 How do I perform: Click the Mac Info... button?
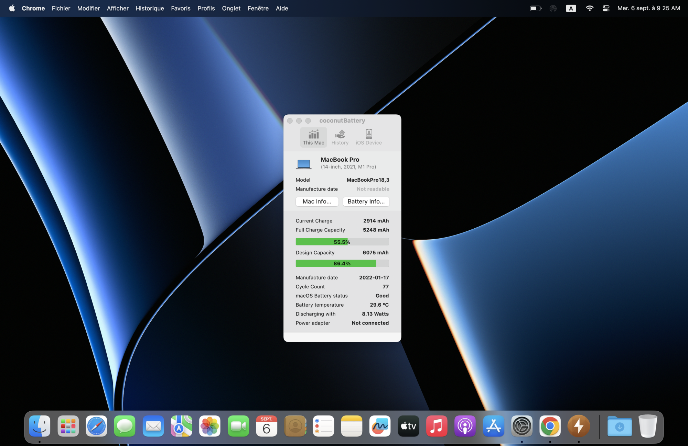pos(317,202)
